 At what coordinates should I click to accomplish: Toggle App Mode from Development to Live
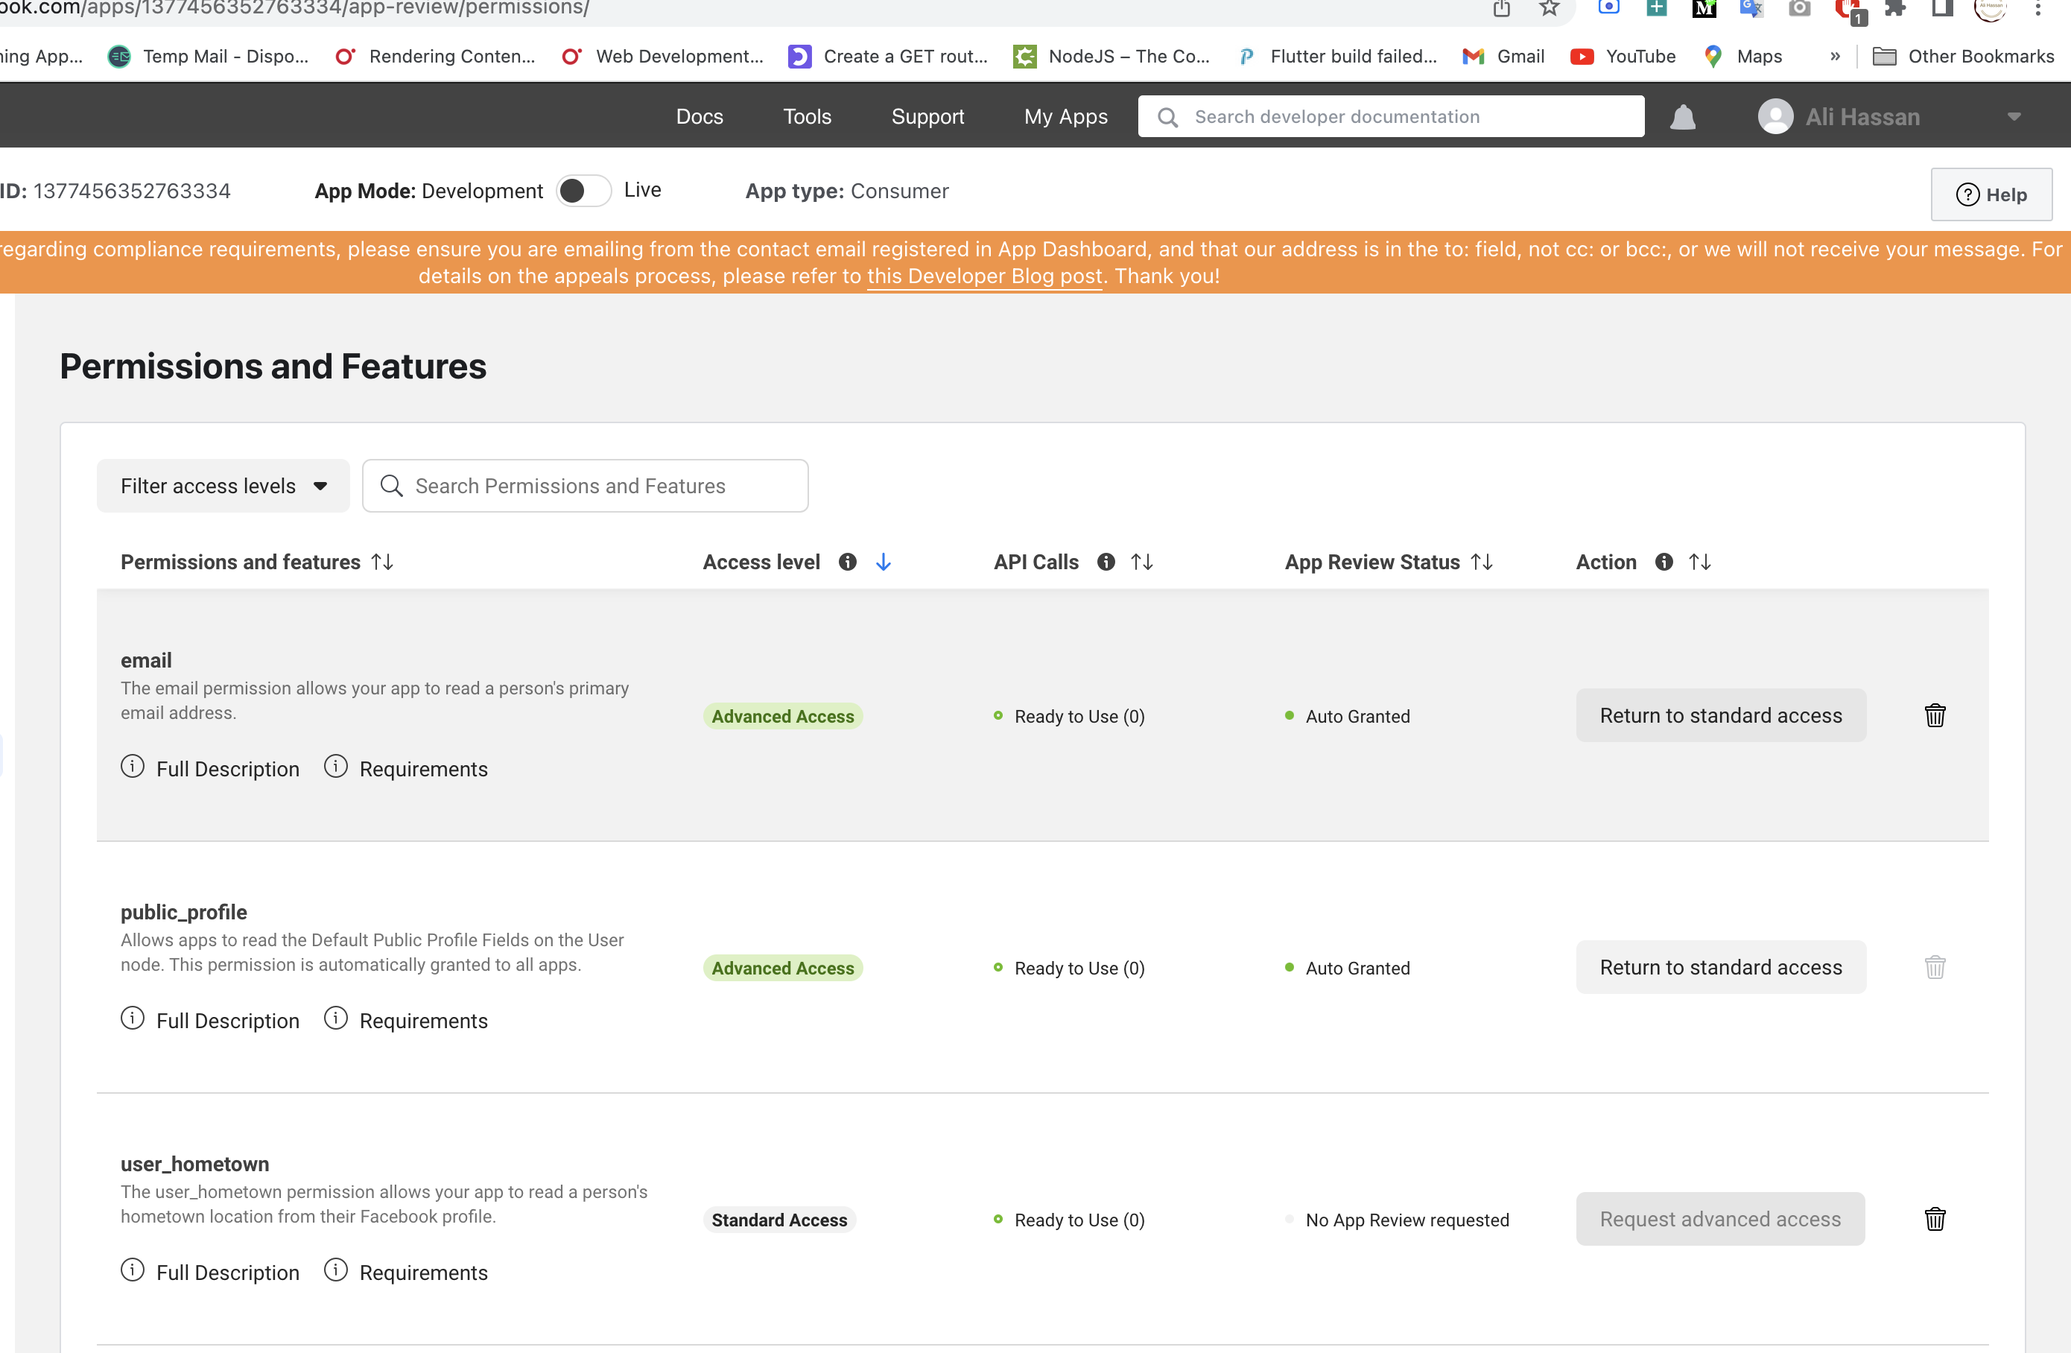pos(584,190)
